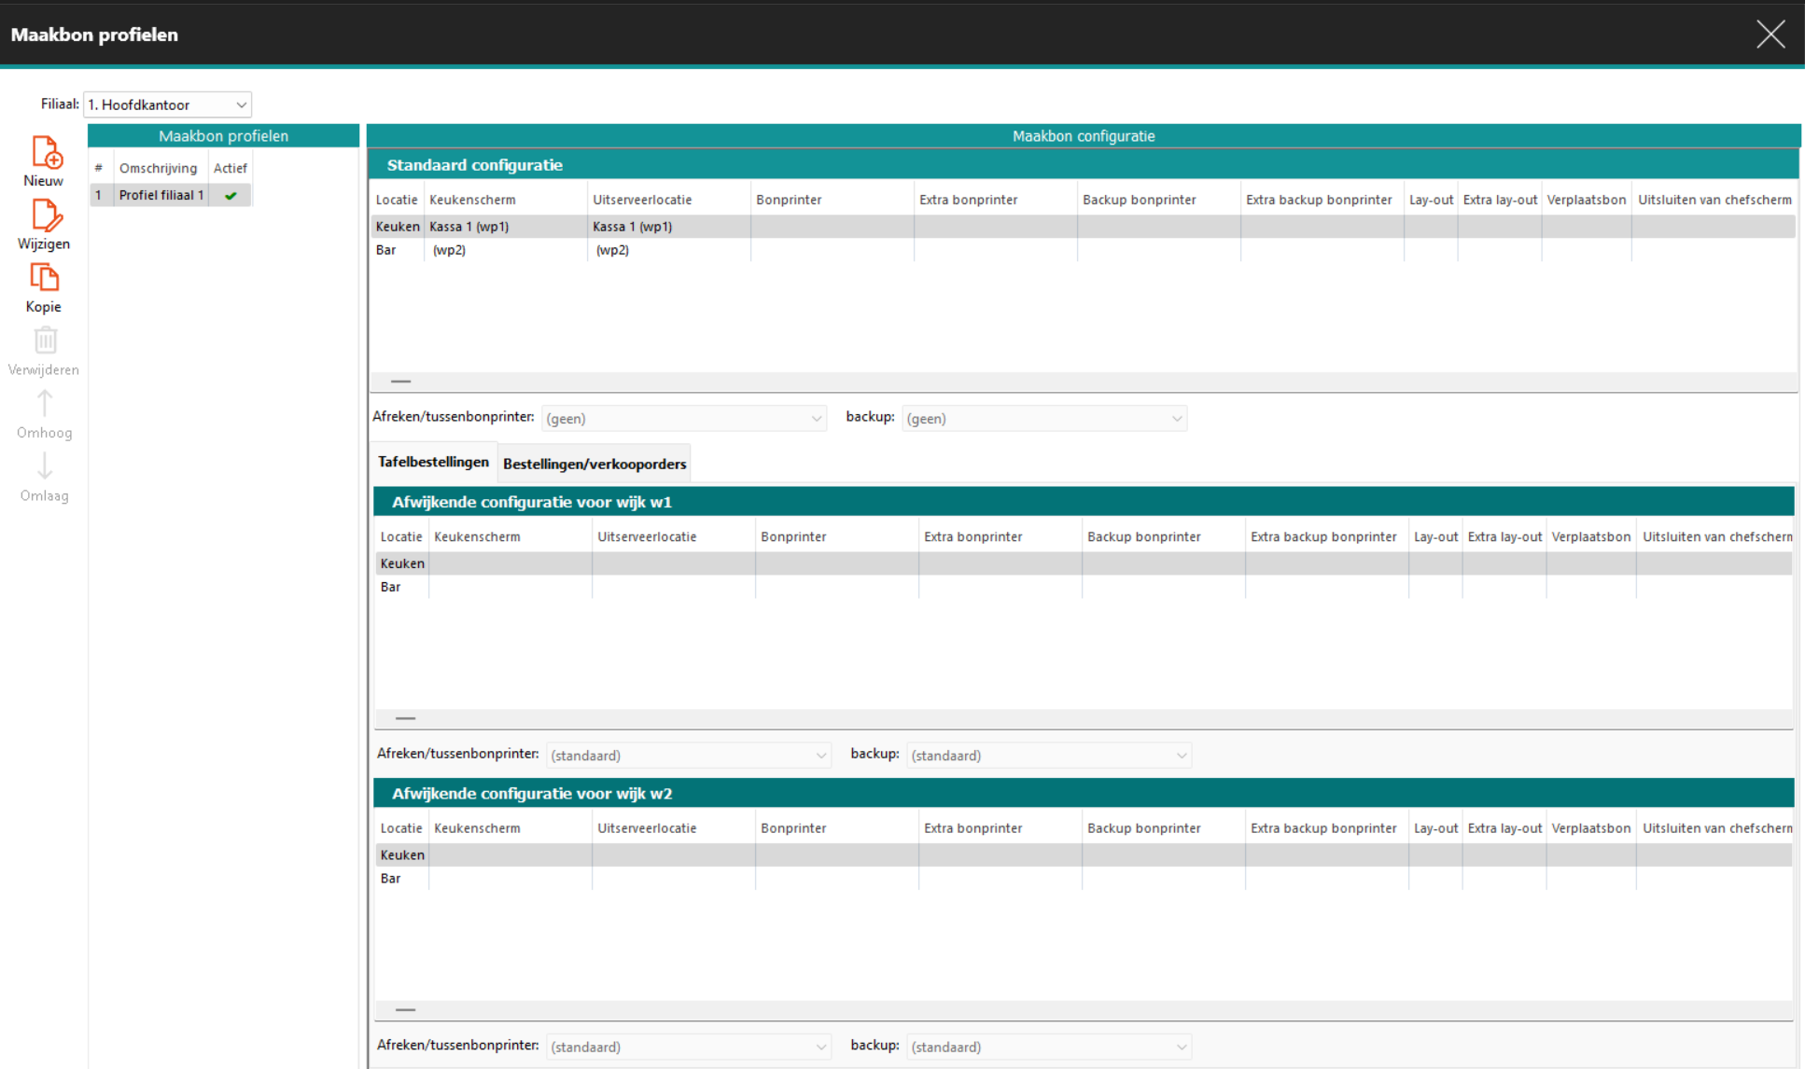Click the Omhoog up arrow icon
This screenshot has width=1805, height=1069.
(45, 404)
